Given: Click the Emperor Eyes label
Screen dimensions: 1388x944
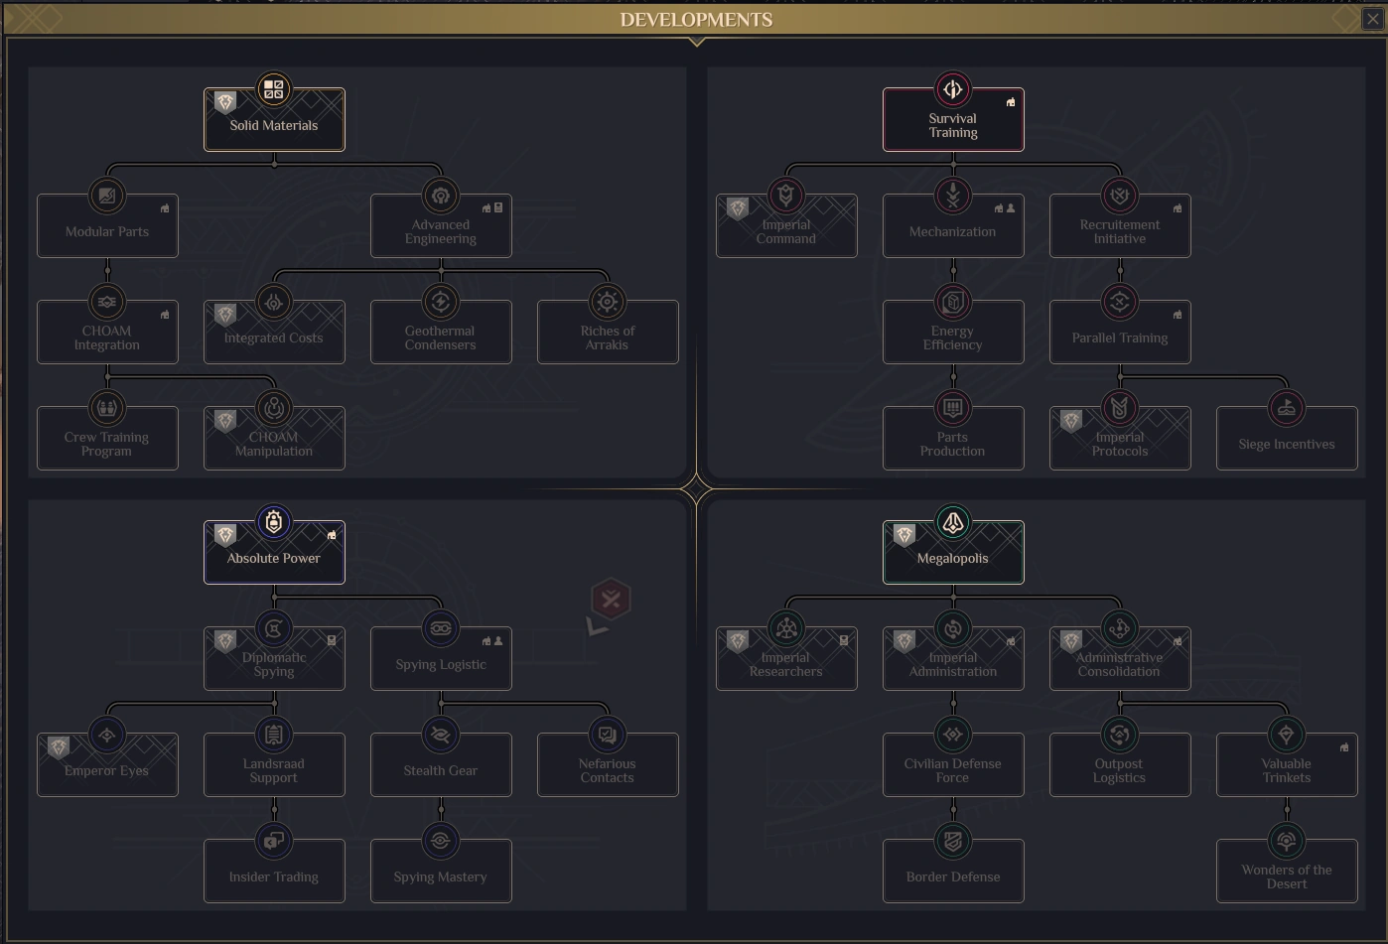Looking at the screenshot, I should [x=107, y=771].
